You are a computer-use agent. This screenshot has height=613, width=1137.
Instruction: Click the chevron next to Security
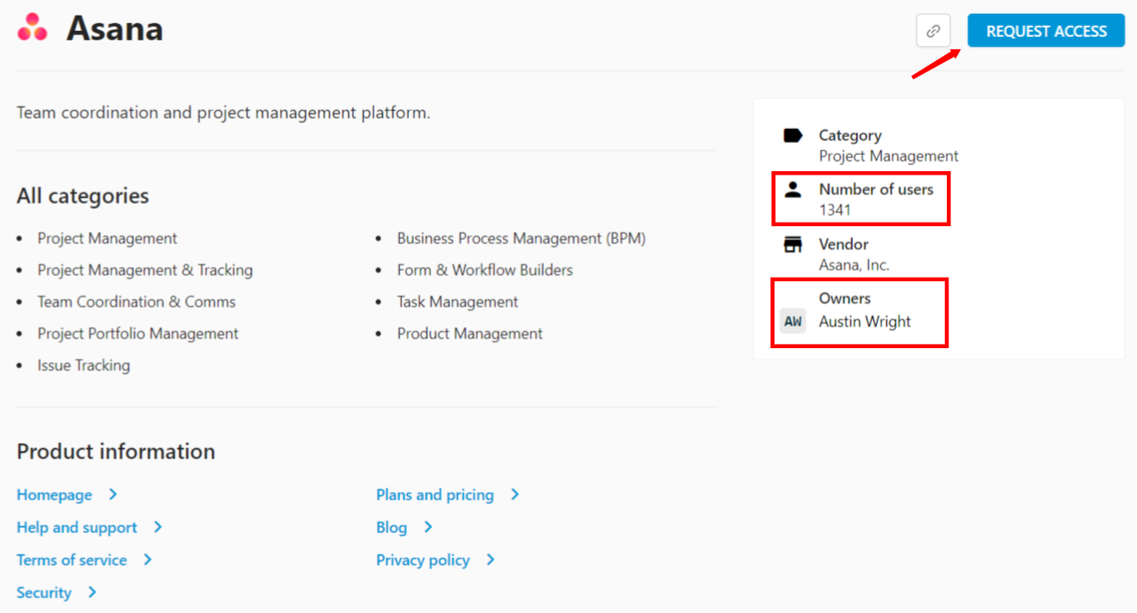click(x=92, y=592)
